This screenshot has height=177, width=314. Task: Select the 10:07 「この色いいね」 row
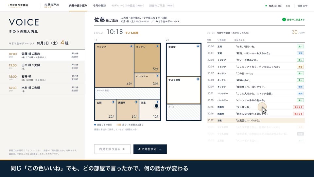[x=256, y=73]
